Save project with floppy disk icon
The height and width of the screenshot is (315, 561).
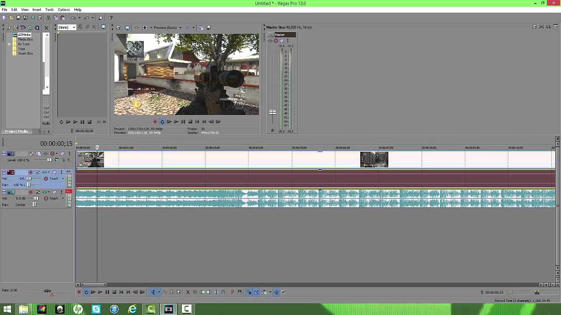[x=18, y=17]
